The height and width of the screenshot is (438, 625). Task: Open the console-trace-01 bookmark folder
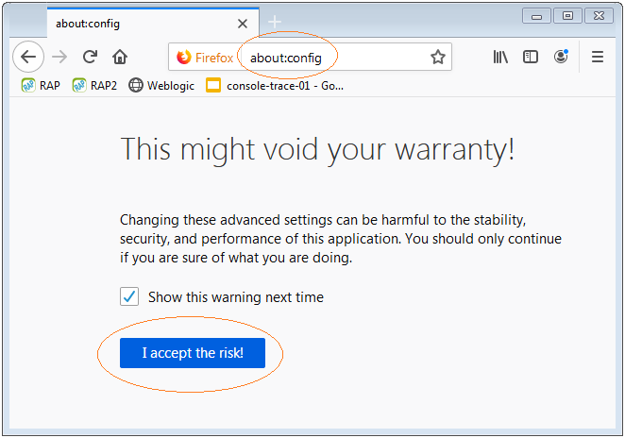tap(275, 85)
